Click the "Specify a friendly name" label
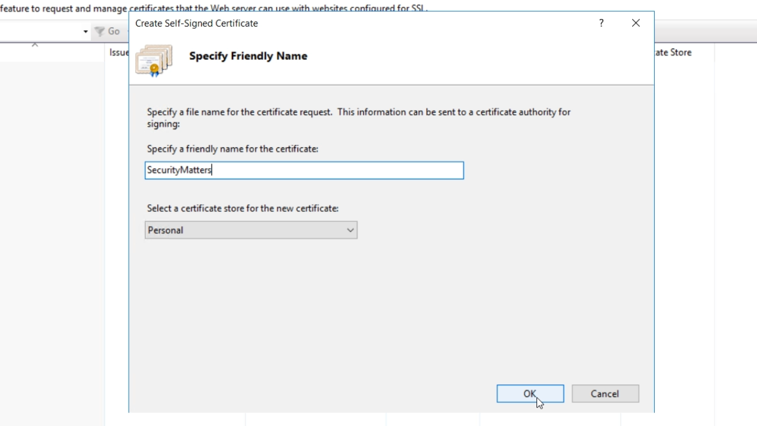Image resolution: width=757 pixels, height=426 pixels. coord(232,149)
